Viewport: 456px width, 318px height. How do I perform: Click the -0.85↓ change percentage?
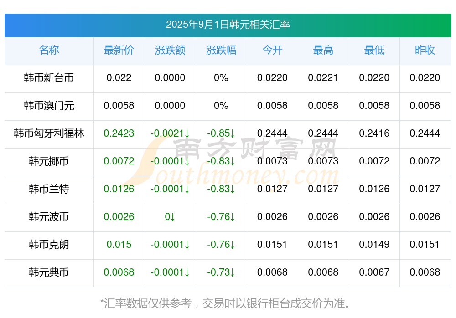[221, 133]
